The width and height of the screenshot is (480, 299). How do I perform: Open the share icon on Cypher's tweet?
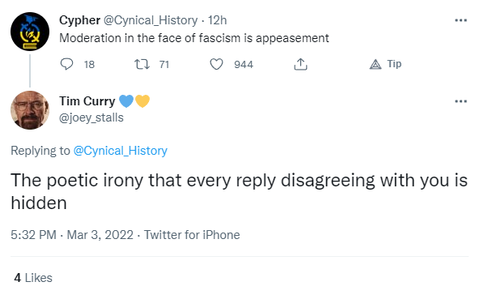pyautogui.click(x=300, y=64)
